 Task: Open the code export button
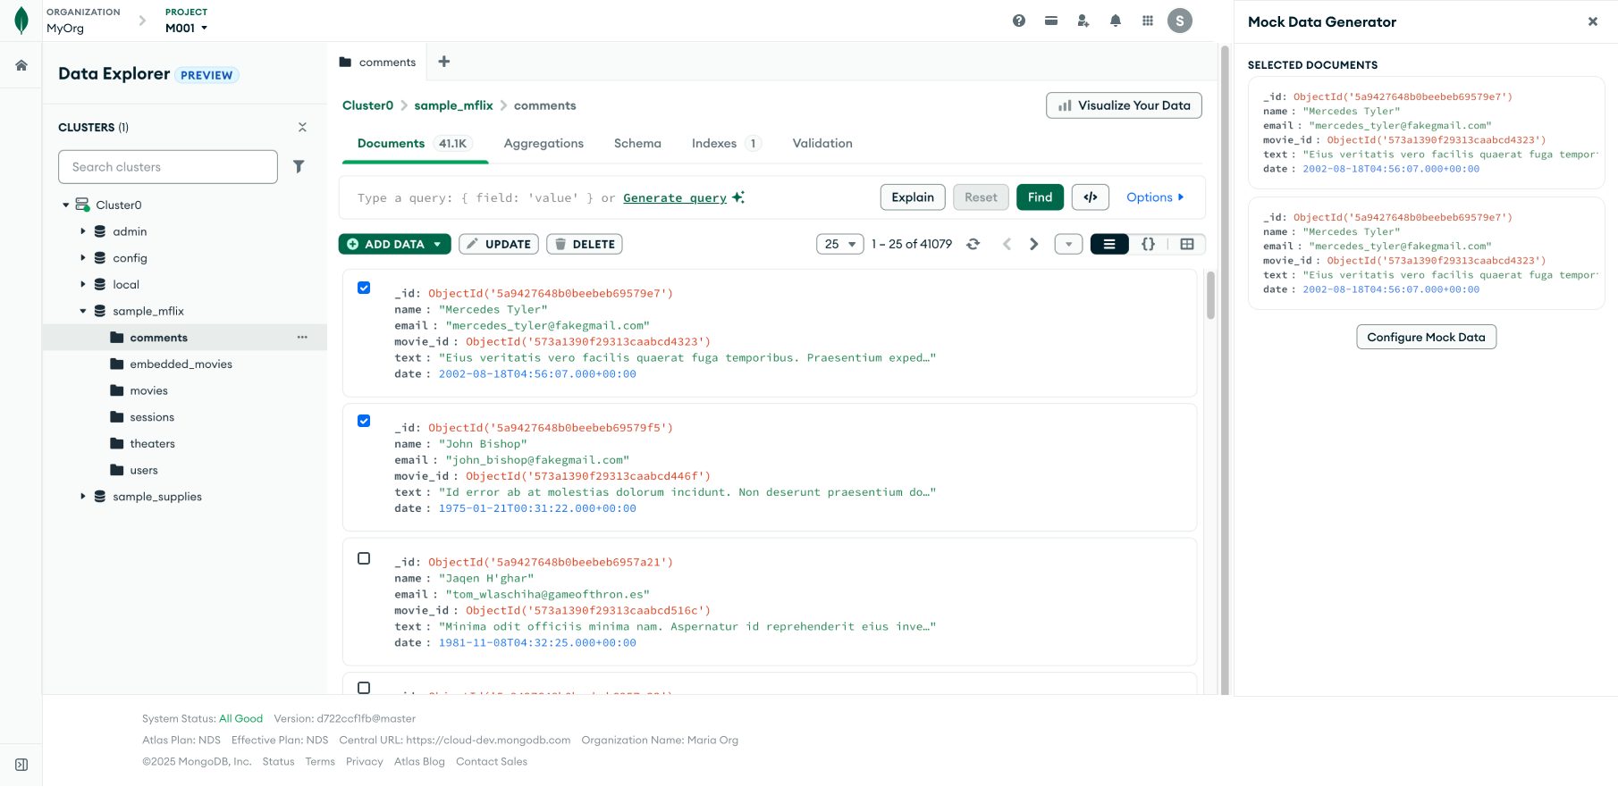[1091, 197]
